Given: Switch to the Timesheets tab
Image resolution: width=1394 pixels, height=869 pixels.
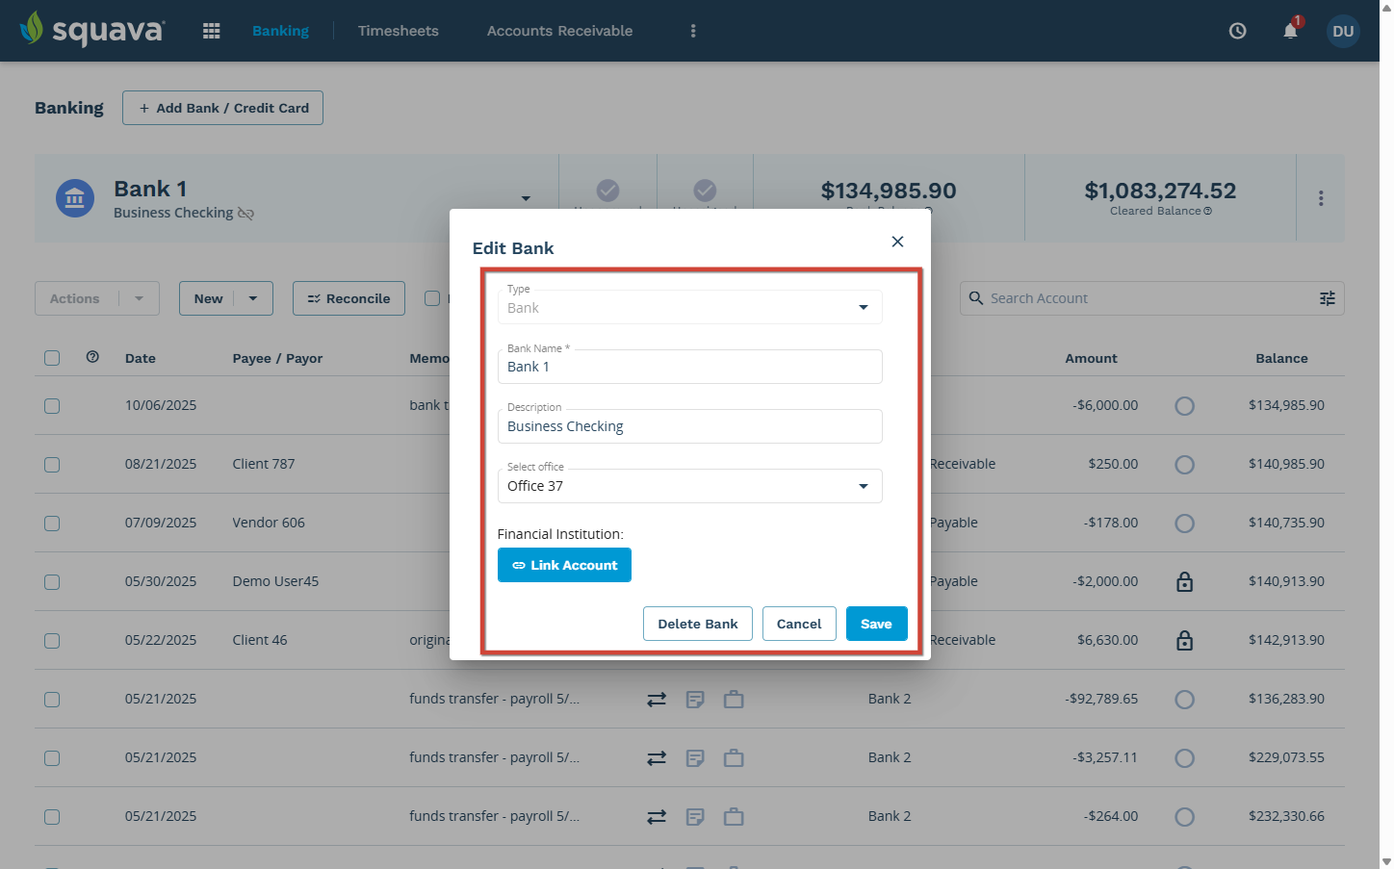Looking at the screenshot, I should coord(398,31).
